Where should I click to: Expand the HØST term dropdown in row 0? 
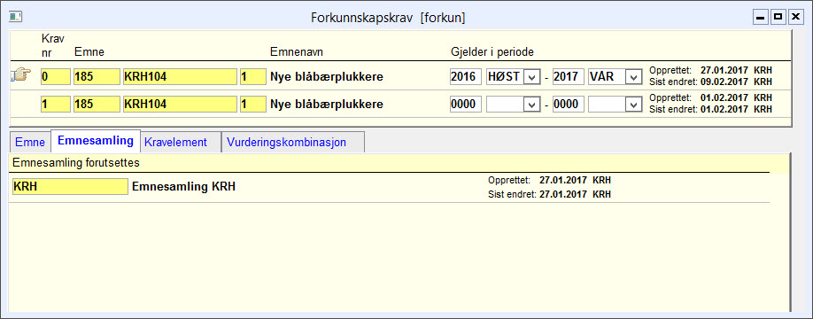tap(531, 77)
